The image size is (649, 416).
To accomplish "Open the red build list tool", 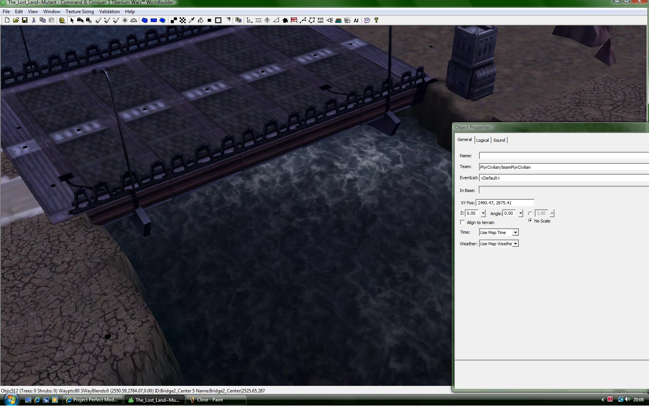I will tap(294, 20).
